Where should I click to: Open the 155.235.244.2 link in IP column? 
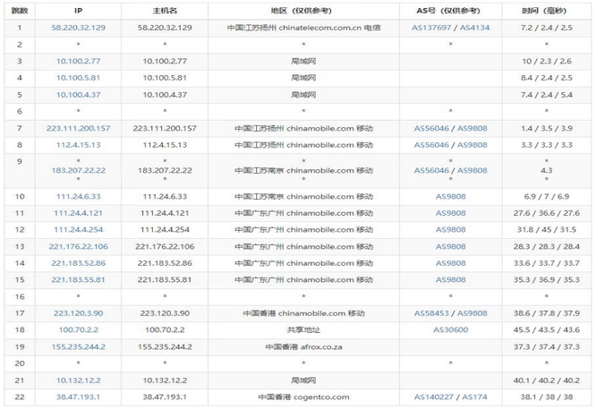[79, 347]
